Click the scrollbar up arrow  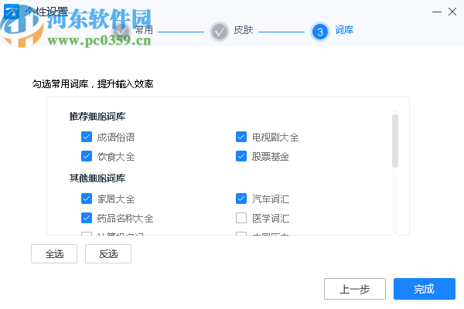[395, 111]
